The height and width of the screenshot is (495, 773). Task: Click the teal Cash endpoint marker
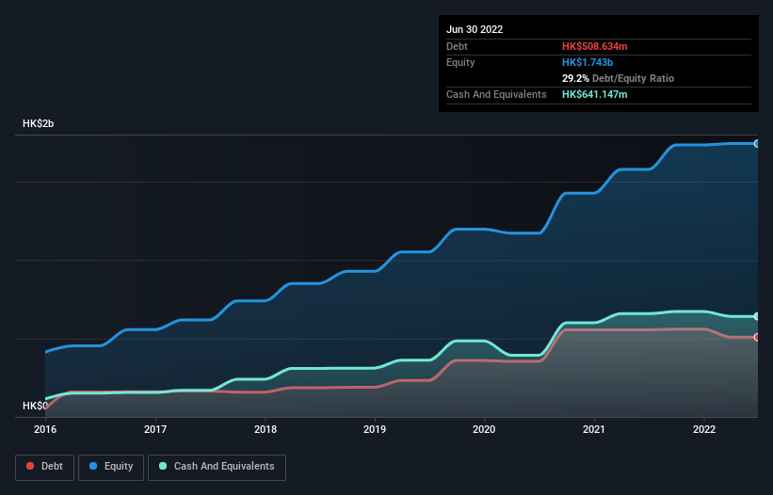point(757,317)
